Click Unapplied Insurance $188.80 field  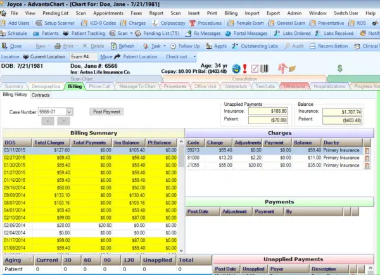click(268, 111)
